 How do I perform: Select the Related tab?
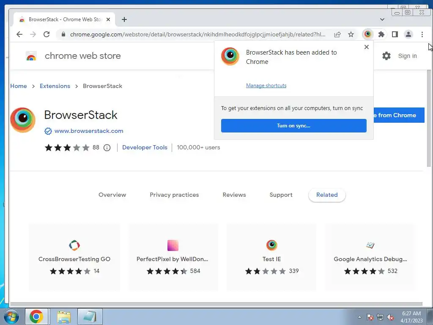pyautogui.click(x=327, y=195)
